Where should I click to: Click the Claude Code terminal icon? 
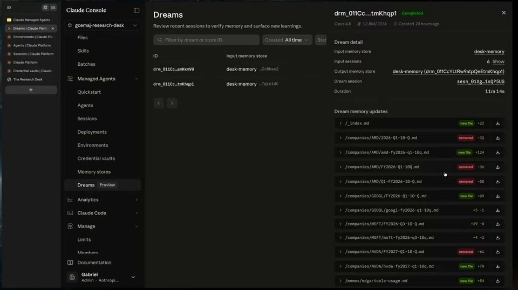[x=70, y=213]
